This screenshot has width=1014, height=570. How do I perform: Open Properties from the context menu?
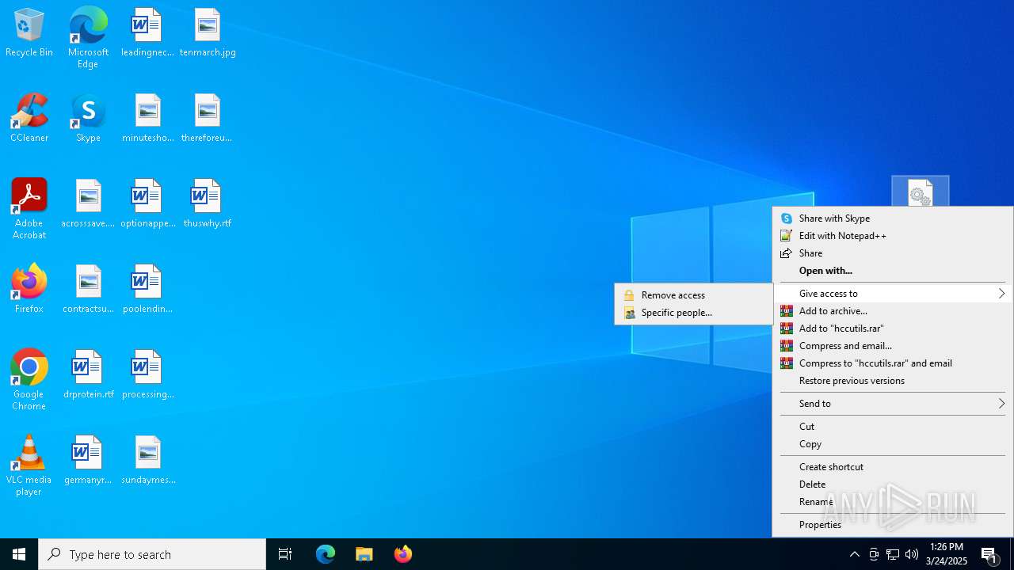point(893,525)
